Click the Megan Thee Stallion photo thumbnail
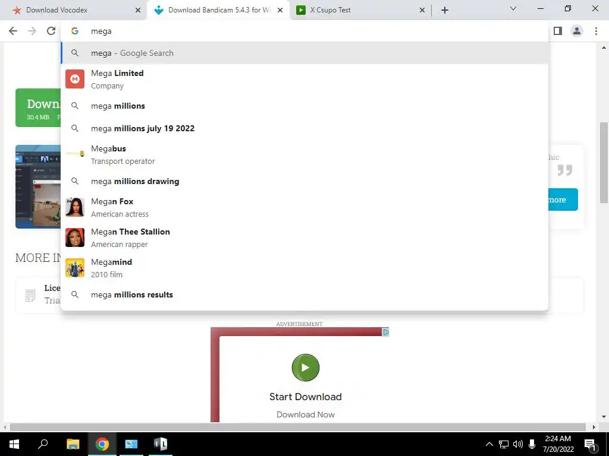The height and width of the screenshot is (456, 609). pos(75,237)
